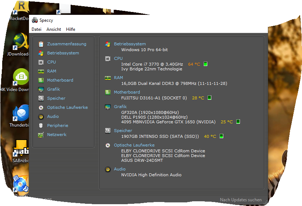Click the 64 °C CPU temperature value

[x=194, y=64]
